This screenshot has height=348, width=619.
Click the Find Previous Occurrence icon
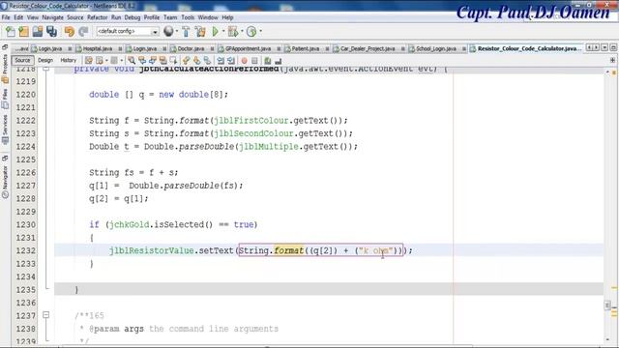tap(142, 61)
